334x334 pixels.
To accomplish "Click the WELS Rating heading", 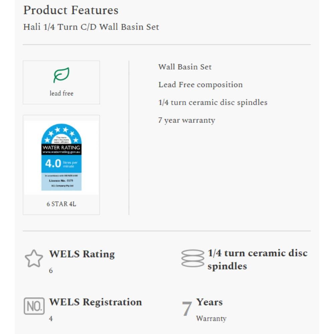I will point(82,254).
